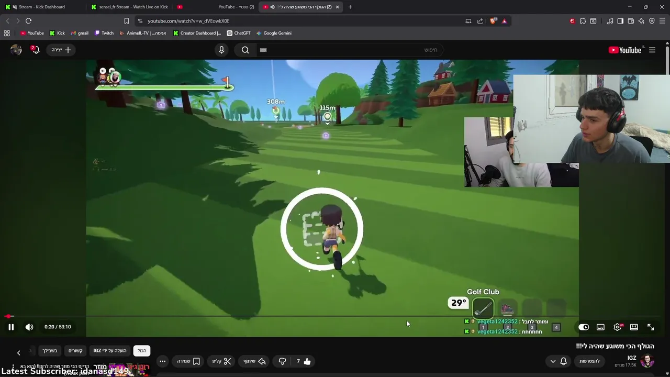Open the Brave Shields lion icon
The image size is (670, 377).
pos(493,21)
